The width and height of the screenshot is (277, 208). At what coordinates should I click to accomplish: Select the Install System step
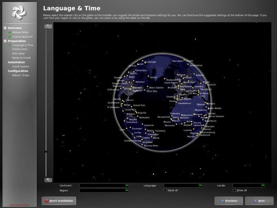[20, 66]
